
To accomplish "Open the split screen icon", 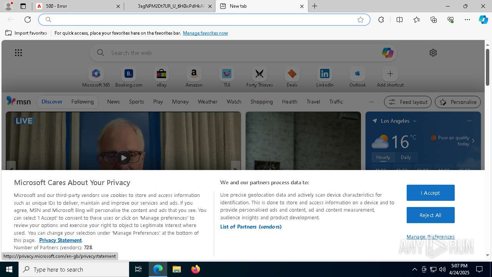I will [399, 20].
